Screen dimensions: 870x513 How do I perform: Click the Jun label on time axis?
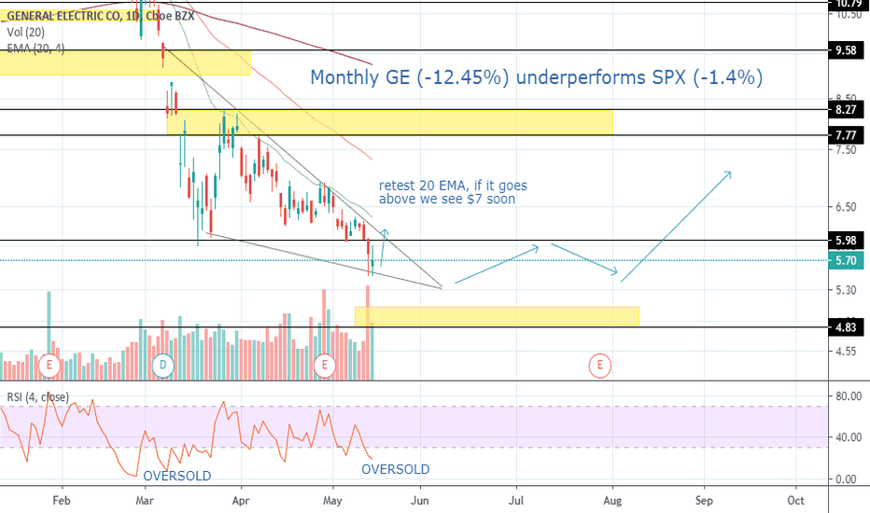click(420, 500)
